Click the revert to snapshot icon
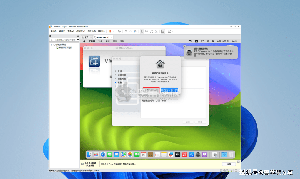Screen dimensions: 300x179 click(131, 31)
